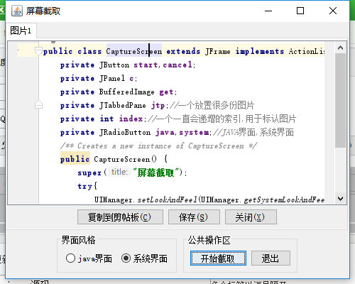Minimize the 屏幕截取 window
The width and height of the screenshot is (355, 284).
[x=268, y=11]
